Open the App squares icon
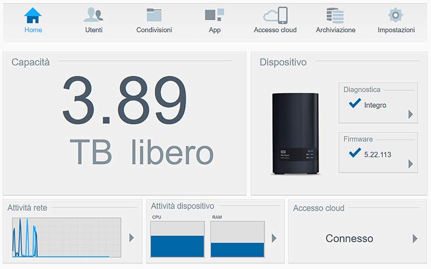Viewport: 431px width, 269px height. pos(214,15)
